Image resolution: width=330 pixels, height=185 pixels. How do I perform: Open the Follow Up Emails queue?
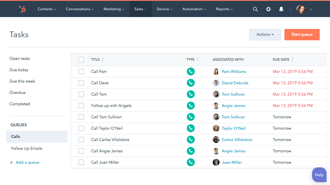pos(27,148)
